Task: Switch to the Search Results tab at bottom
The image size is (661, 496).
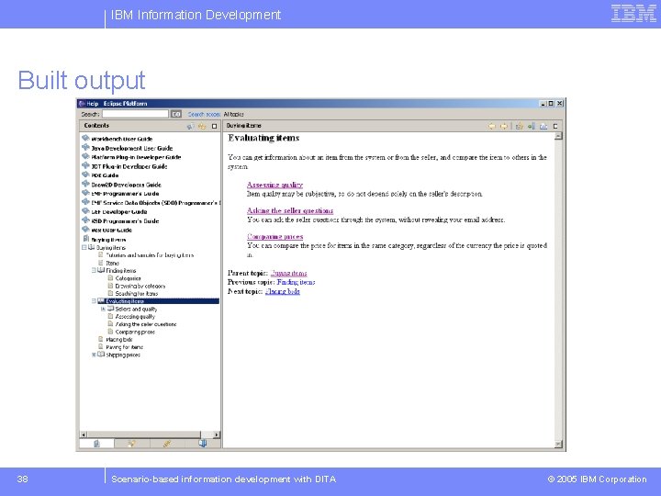Action: click(132, 444)
